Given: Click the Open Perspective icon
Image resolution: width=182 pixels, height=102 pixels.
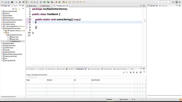Looking at the screenshot, I should (173, 2).
